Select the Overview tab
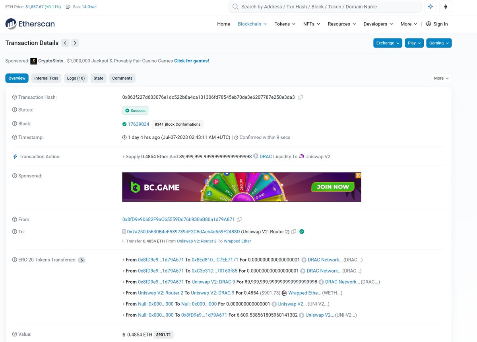The height and width of the screenshot is (342, 477). coord(17,78)
